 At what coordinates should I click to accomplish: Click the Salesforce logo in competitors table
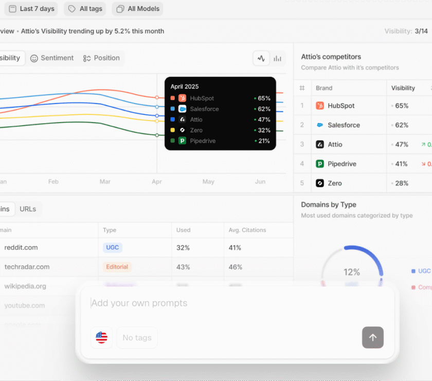[320, 125]
